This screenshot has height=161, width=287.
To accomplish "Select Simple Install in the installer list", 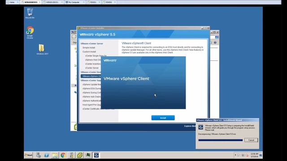I will [89, 48].
